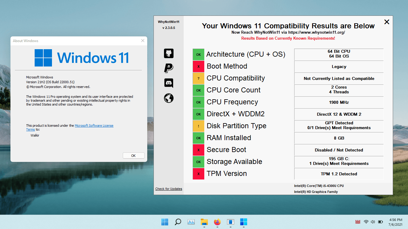Click the 'Walkir' licensee name
Image resolution: width=408 pixels, height=229 pixels.
[x=35, y=135]
